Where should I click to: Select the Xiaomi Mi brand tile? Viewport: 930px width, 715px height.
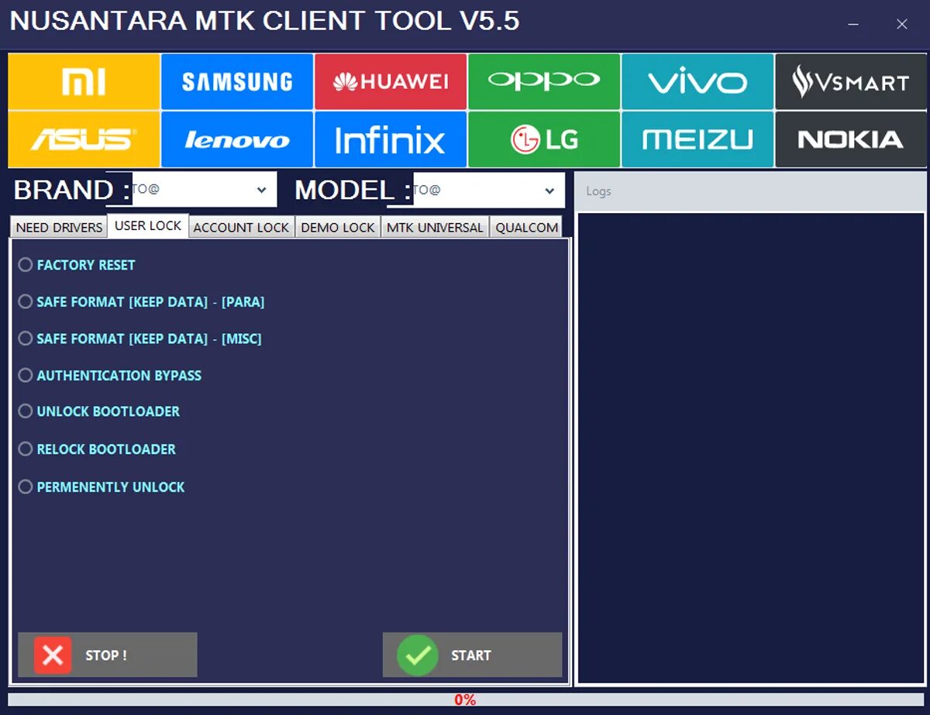(84, 81)
